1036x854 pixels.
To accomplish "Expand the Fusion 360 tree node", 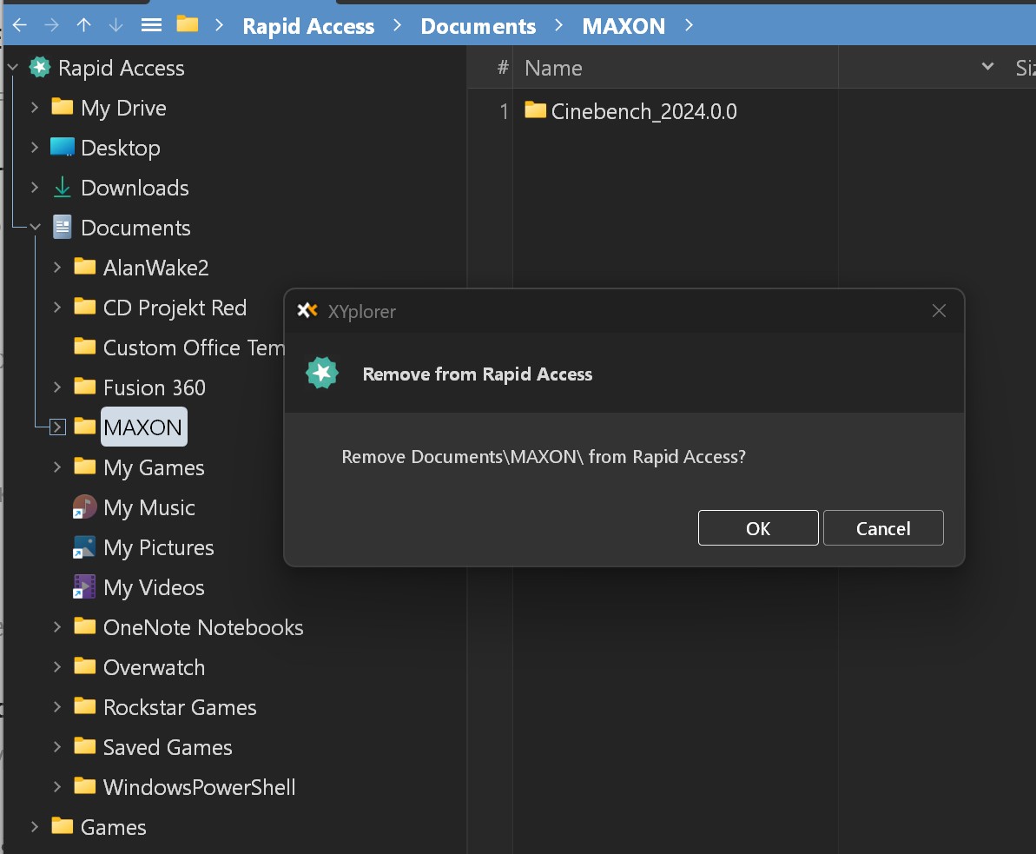I will [56, 387].
